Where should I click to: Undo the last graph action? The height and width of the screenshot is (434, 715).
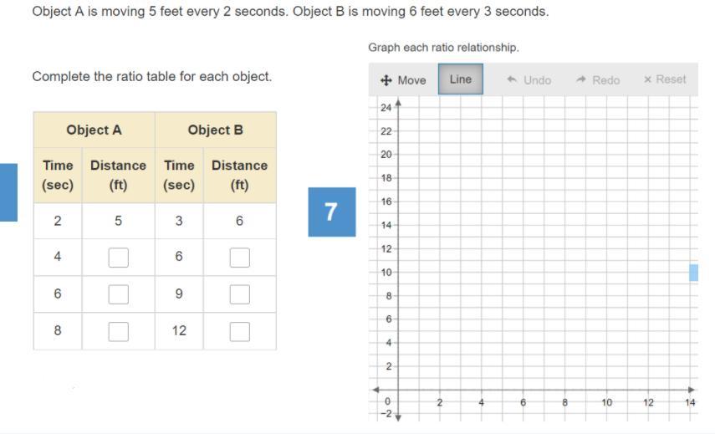[x=529, y=80]
